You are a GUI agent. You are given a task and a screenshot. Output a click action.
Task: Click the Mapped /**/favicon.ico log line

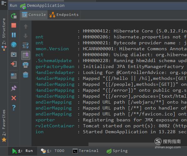111,114
